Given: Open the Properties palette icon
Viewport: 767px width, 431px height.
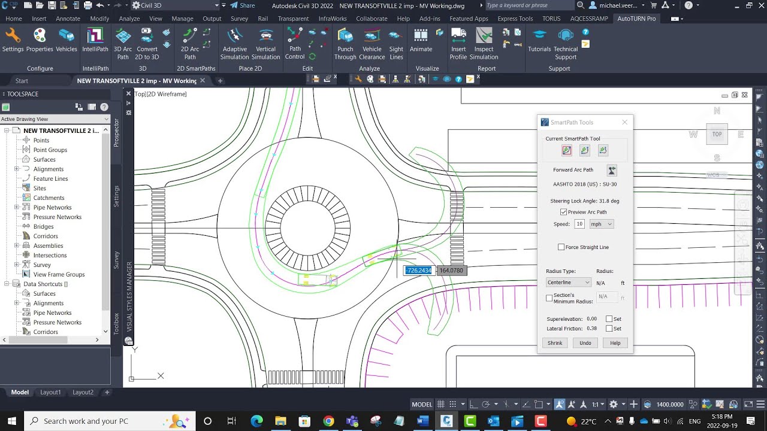Looking at the screenshot, I should (x=40, y=40).
